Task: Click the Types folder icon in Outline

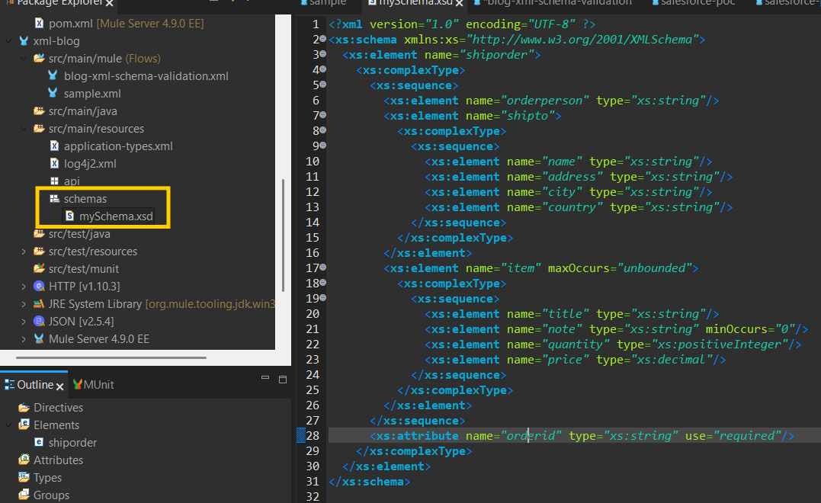Action: click(24, 478)
